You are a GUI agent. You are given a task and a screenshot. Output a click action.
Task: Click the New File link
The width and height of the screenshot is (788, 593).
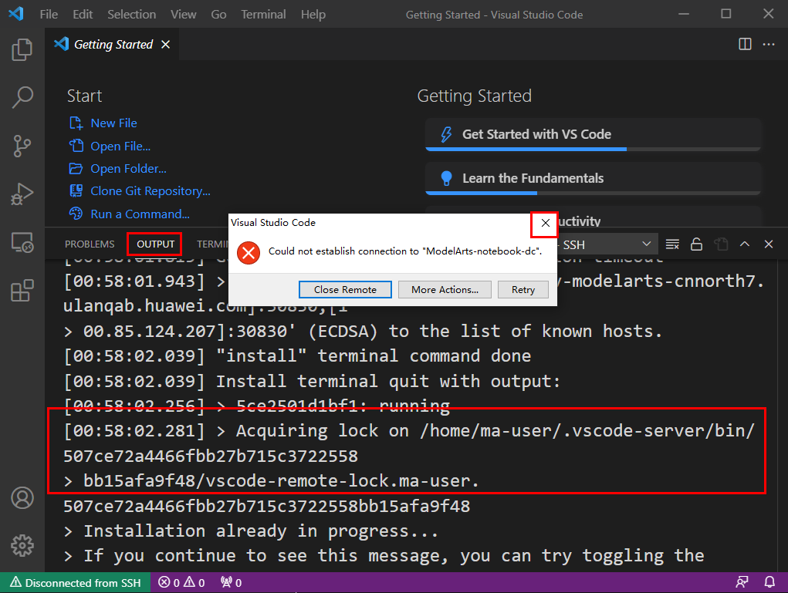click(113, 123)
